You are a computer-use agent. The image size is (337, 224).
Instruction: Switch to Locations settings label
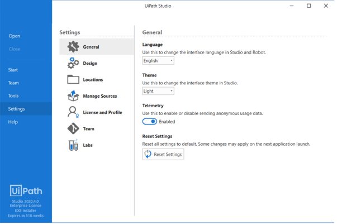[x=93, y=80]
